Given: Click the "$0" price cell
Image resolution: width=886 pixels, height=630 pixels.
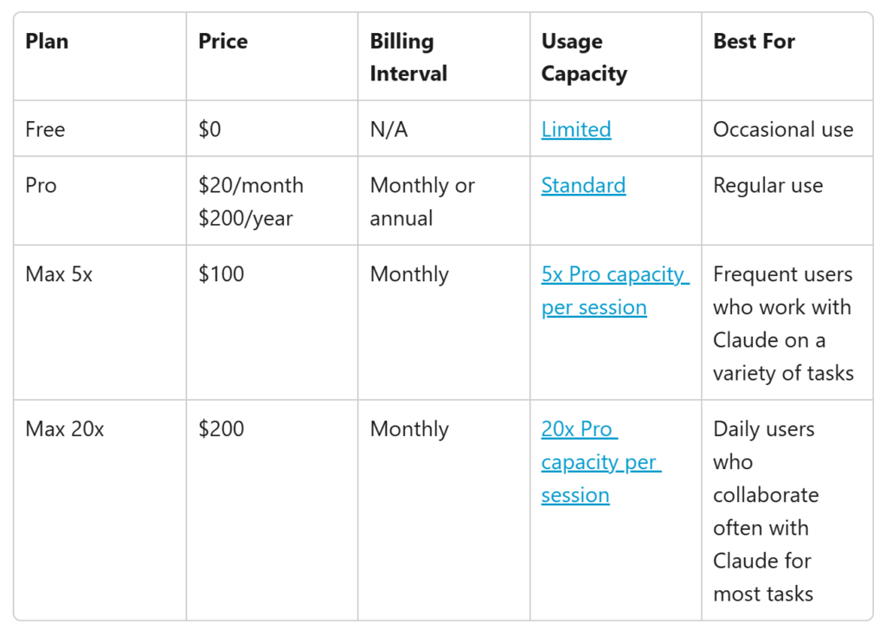Looking at the screenshot, I should click(x=209, y=130).
